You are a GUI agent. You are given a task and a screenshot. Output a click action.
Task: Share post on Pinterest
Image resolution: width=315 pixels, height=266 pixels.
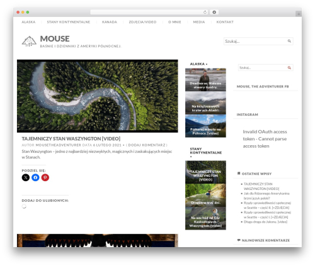tap(45, 177)
